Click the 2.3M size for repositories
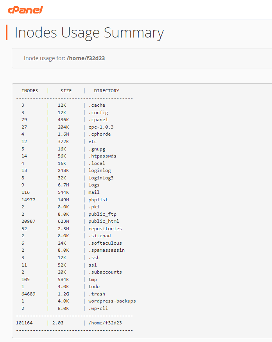 (x=63, y=229)
